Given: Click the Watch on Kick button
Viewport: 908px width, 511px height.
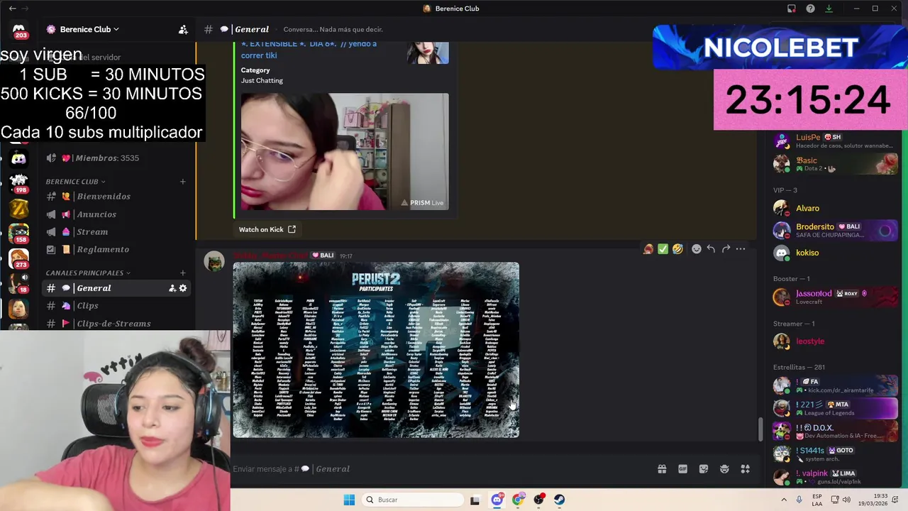Looking at the screenshot, I should click(267, 229).
